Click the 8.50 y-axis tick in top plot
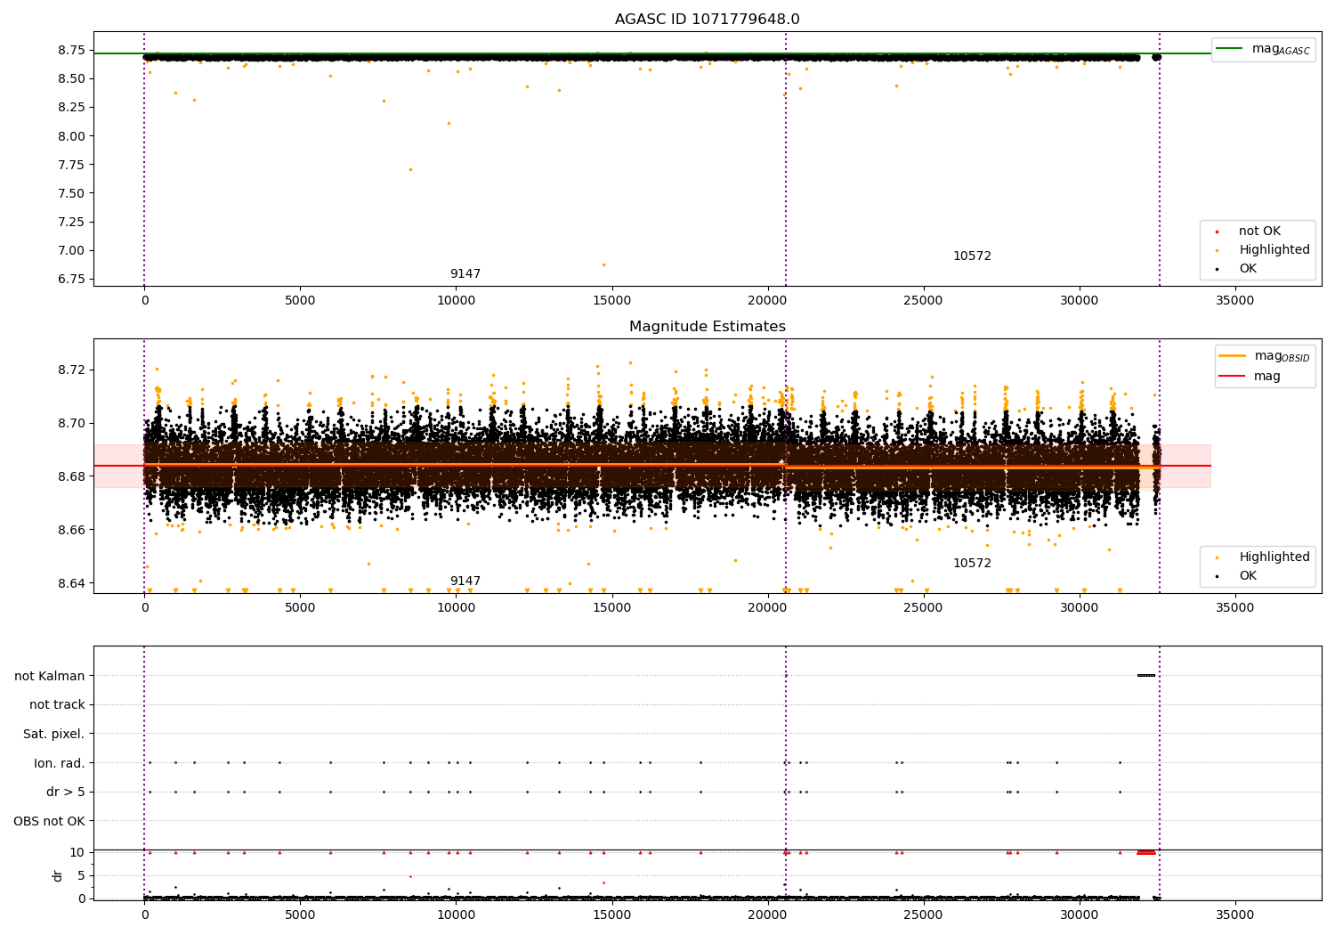Viewport: 1335px width, 935px height. pos(70,78)
